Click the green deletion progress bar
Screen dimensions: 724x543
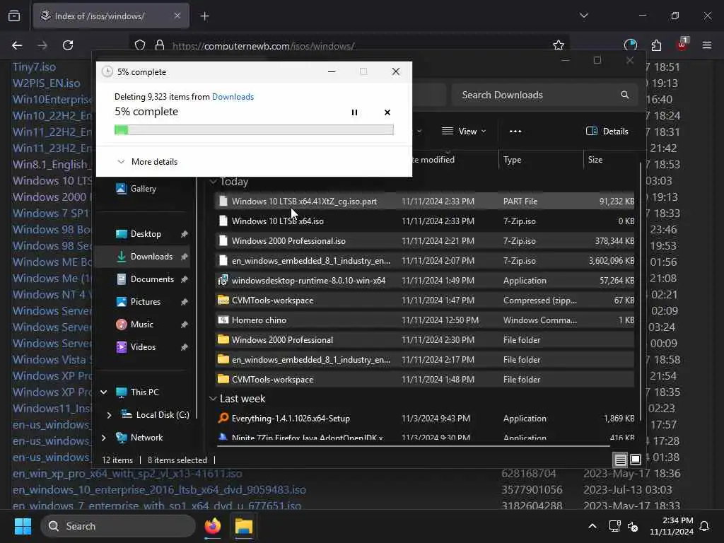pyautogui.click(x=254, y=130)
